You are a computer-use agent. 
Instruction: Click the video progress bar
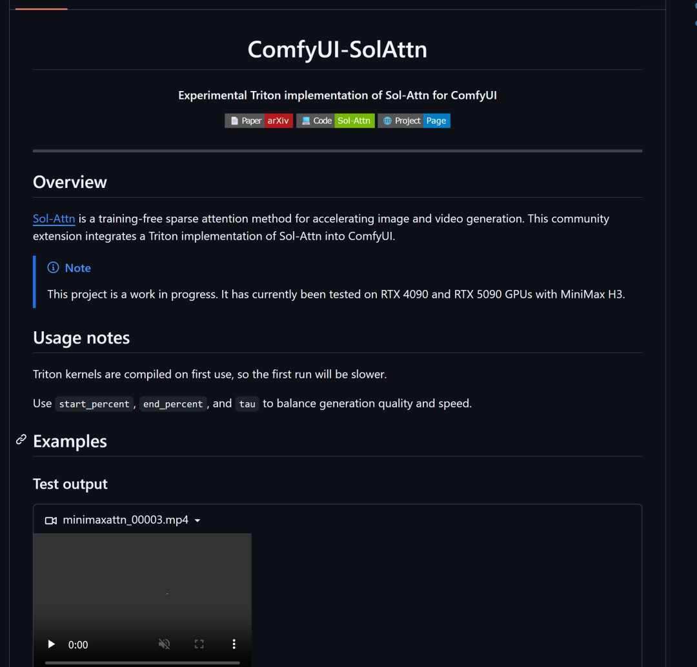[x=142, y=662]
